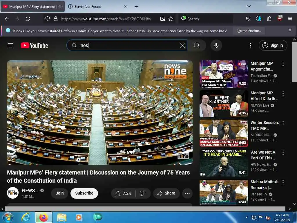
Task: Visit The Indian Express channel name
Action: (x=261, y=76)
